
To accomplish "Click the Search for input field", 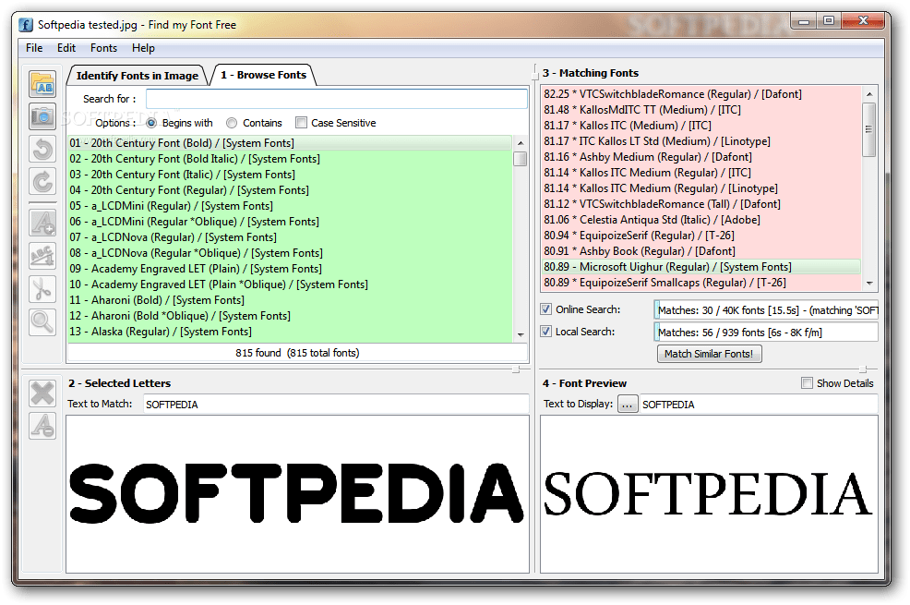I will pyautogui.click(x=336, y=99).
